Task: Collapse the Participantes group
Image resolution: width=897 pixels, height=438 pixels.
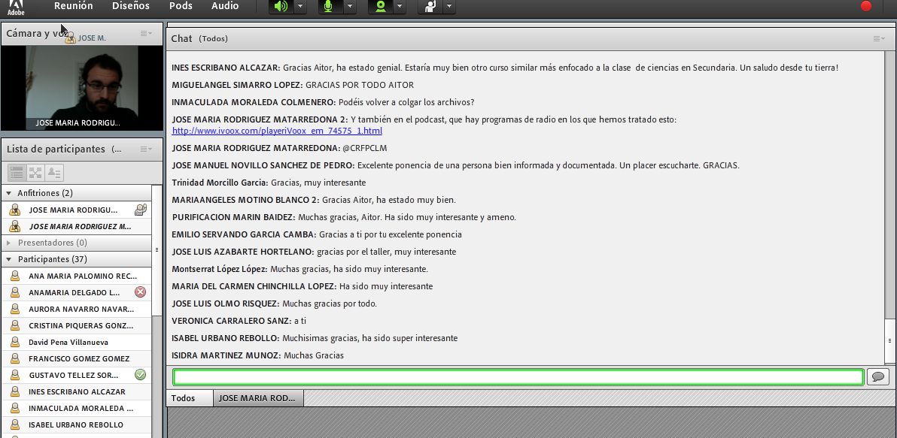Action: tap(8, 259)
